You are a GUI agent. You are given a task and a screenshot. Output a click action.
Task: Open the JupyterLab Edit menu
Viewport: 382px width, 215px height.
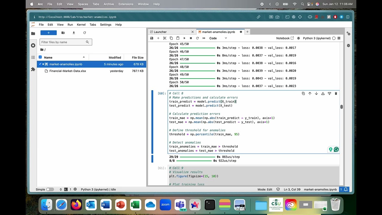[50, 24]
